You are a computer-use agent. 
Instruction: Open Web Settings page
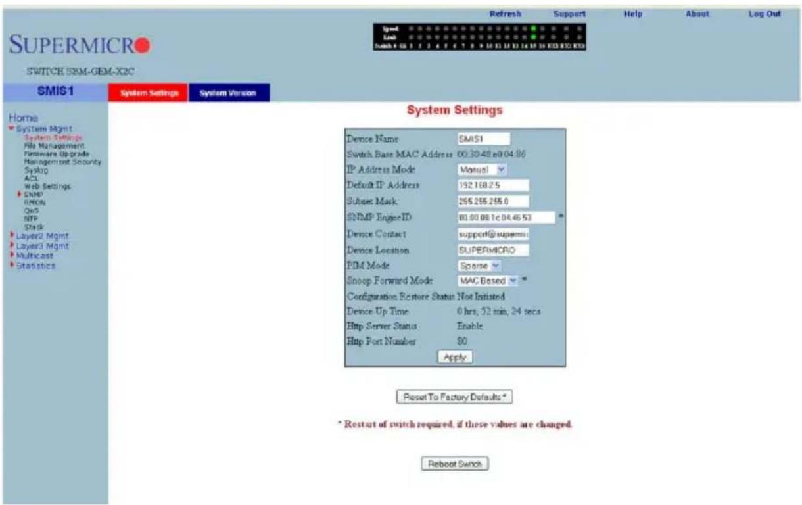(47, 186)
